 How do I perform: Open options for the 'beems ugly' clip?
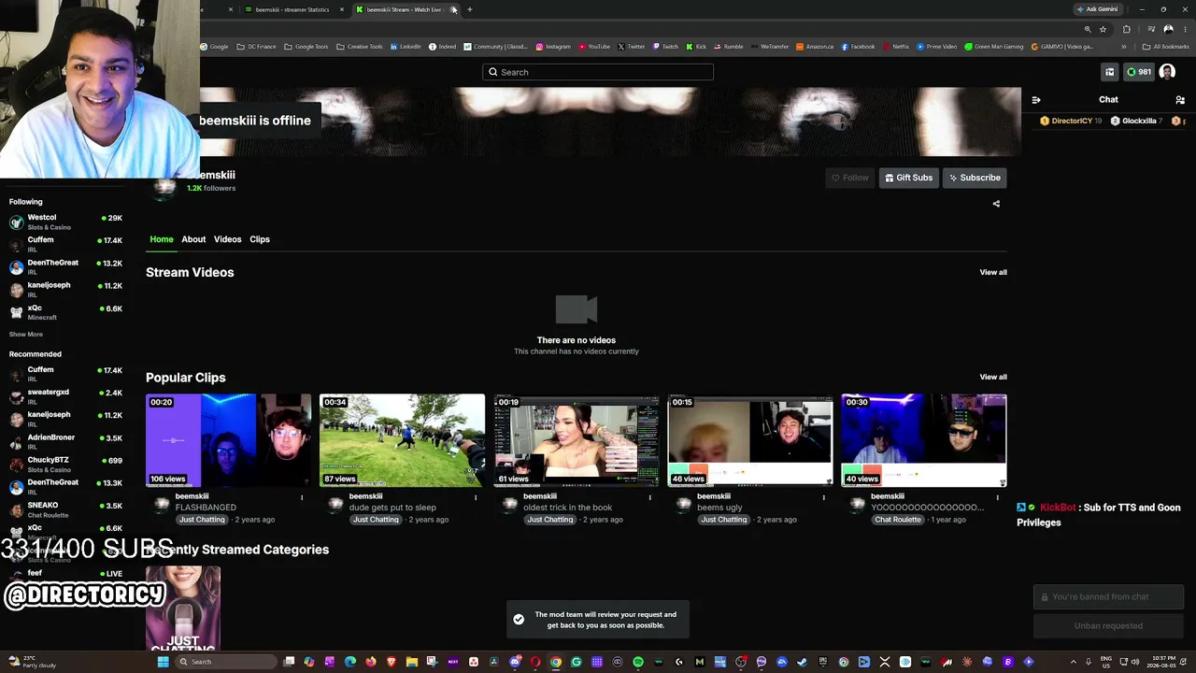[823, 497]
